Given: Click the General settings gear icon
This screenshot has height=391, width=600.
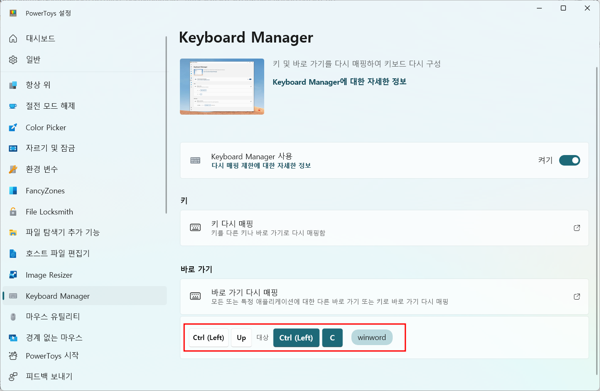Looking at the screenshot, I should [13, 59].
